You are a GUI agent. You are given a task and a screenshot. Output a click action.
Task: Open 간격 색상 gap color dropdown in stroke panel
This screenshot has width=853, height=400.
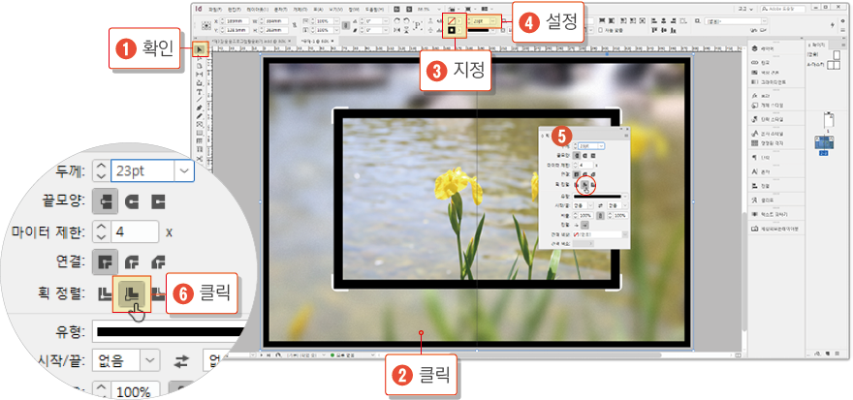coord(625,234)
